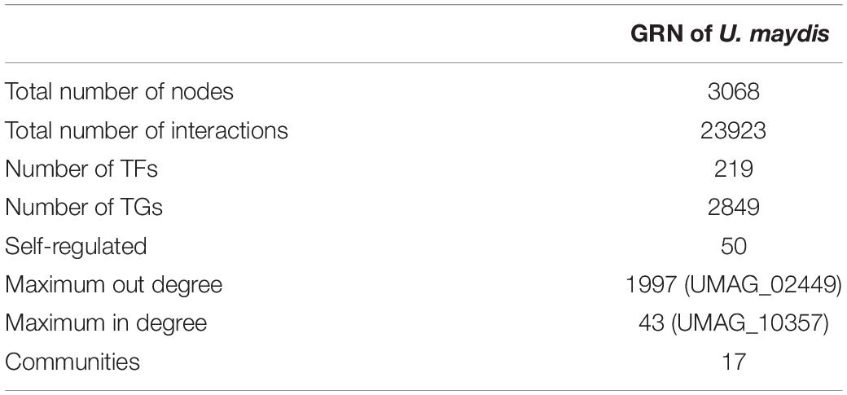The width and height of the screenshot is (847, 395).
Task: Click the value 219
Action: point(734,169)
